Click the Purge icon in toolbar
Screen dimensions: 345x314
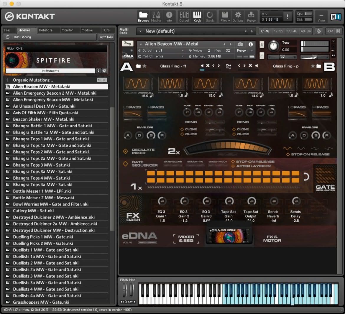pyautogui.click(x=251, y=17)
